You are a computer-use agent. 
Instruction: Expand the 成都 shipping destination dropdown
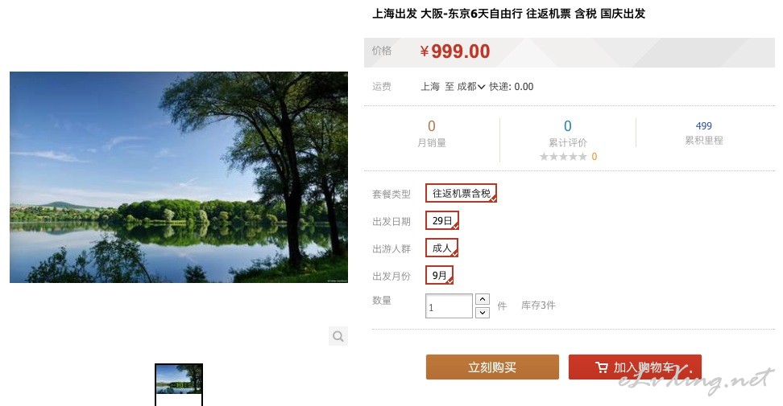click(471, 87)
